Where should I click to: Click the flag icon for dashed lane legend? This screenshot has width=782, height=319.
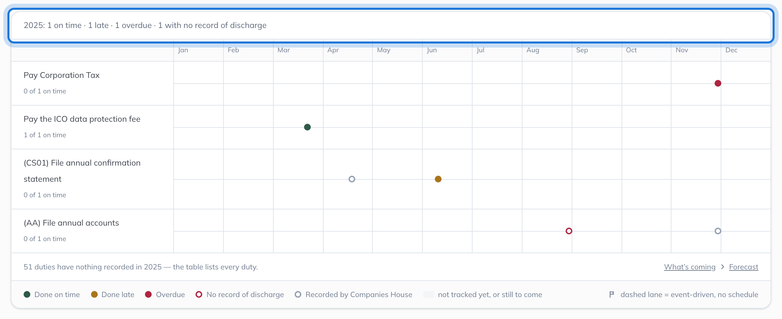[x=612, y=294]
